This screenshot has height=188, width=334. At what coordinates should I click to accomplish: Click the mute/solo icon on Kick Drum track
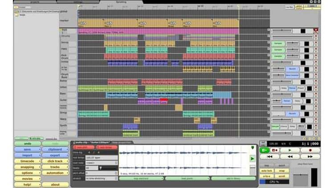[316, 56]
